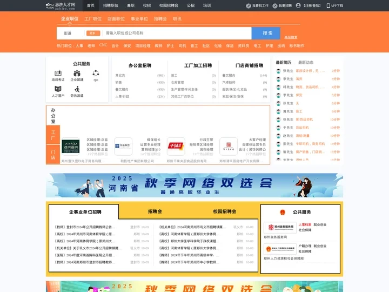Click the 我要招聘 pencil icon

pyautogui.click(x=275, y=6)
